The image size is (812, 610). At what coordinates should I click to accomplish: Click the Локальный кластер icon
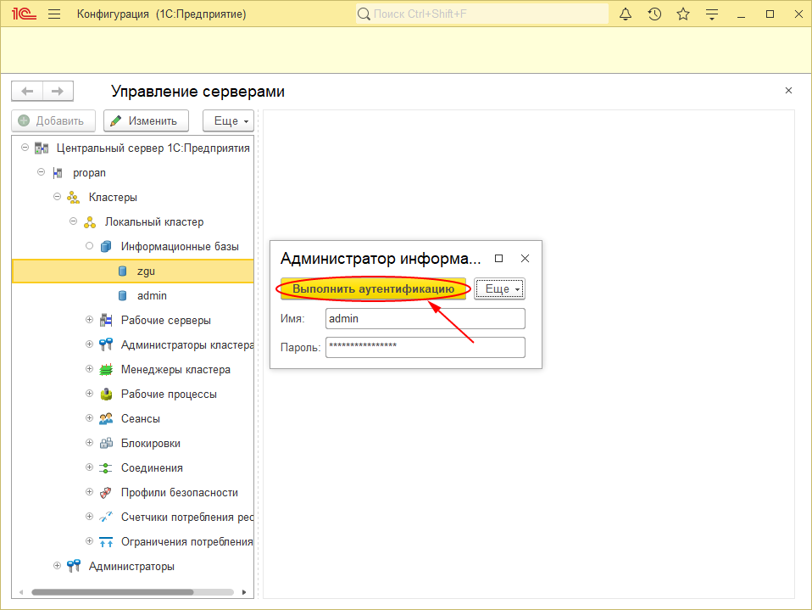click(x=90, y=222)
